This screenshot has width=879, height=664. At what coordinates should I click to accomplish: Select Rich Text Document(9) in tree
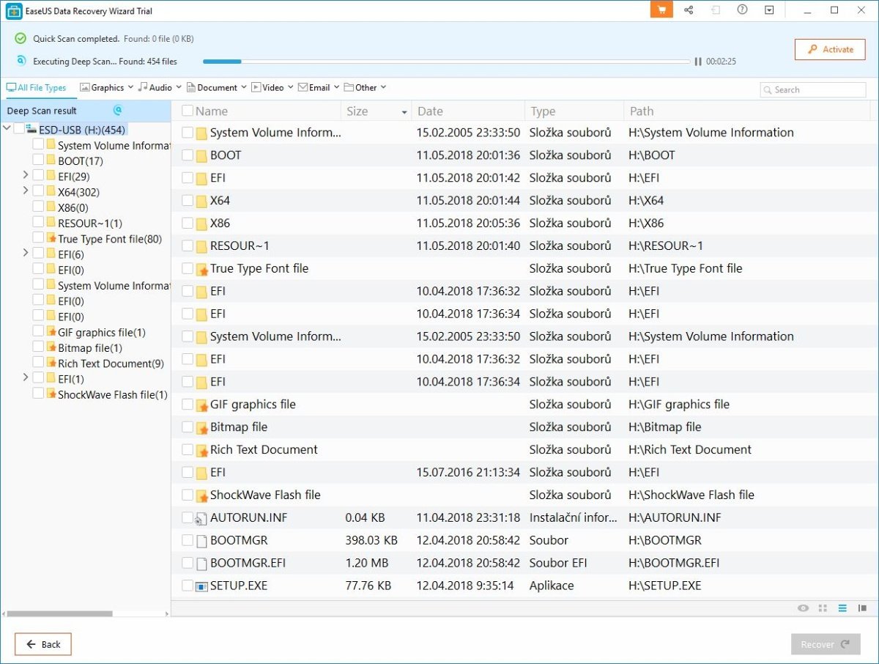111,364
